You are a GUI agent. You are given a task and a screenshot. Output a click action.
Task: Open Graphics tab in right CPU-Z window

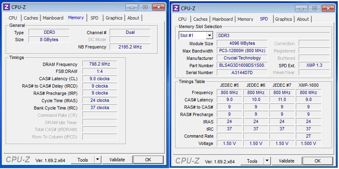[284, 19]
